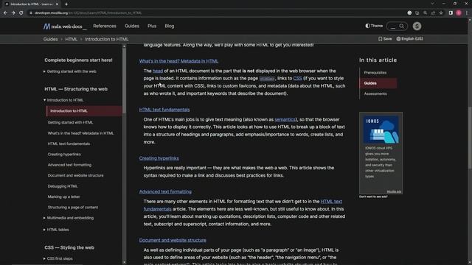Open Structuring a page of content item
The height and width of the screenshot is (265, 472).
(73, 208)
